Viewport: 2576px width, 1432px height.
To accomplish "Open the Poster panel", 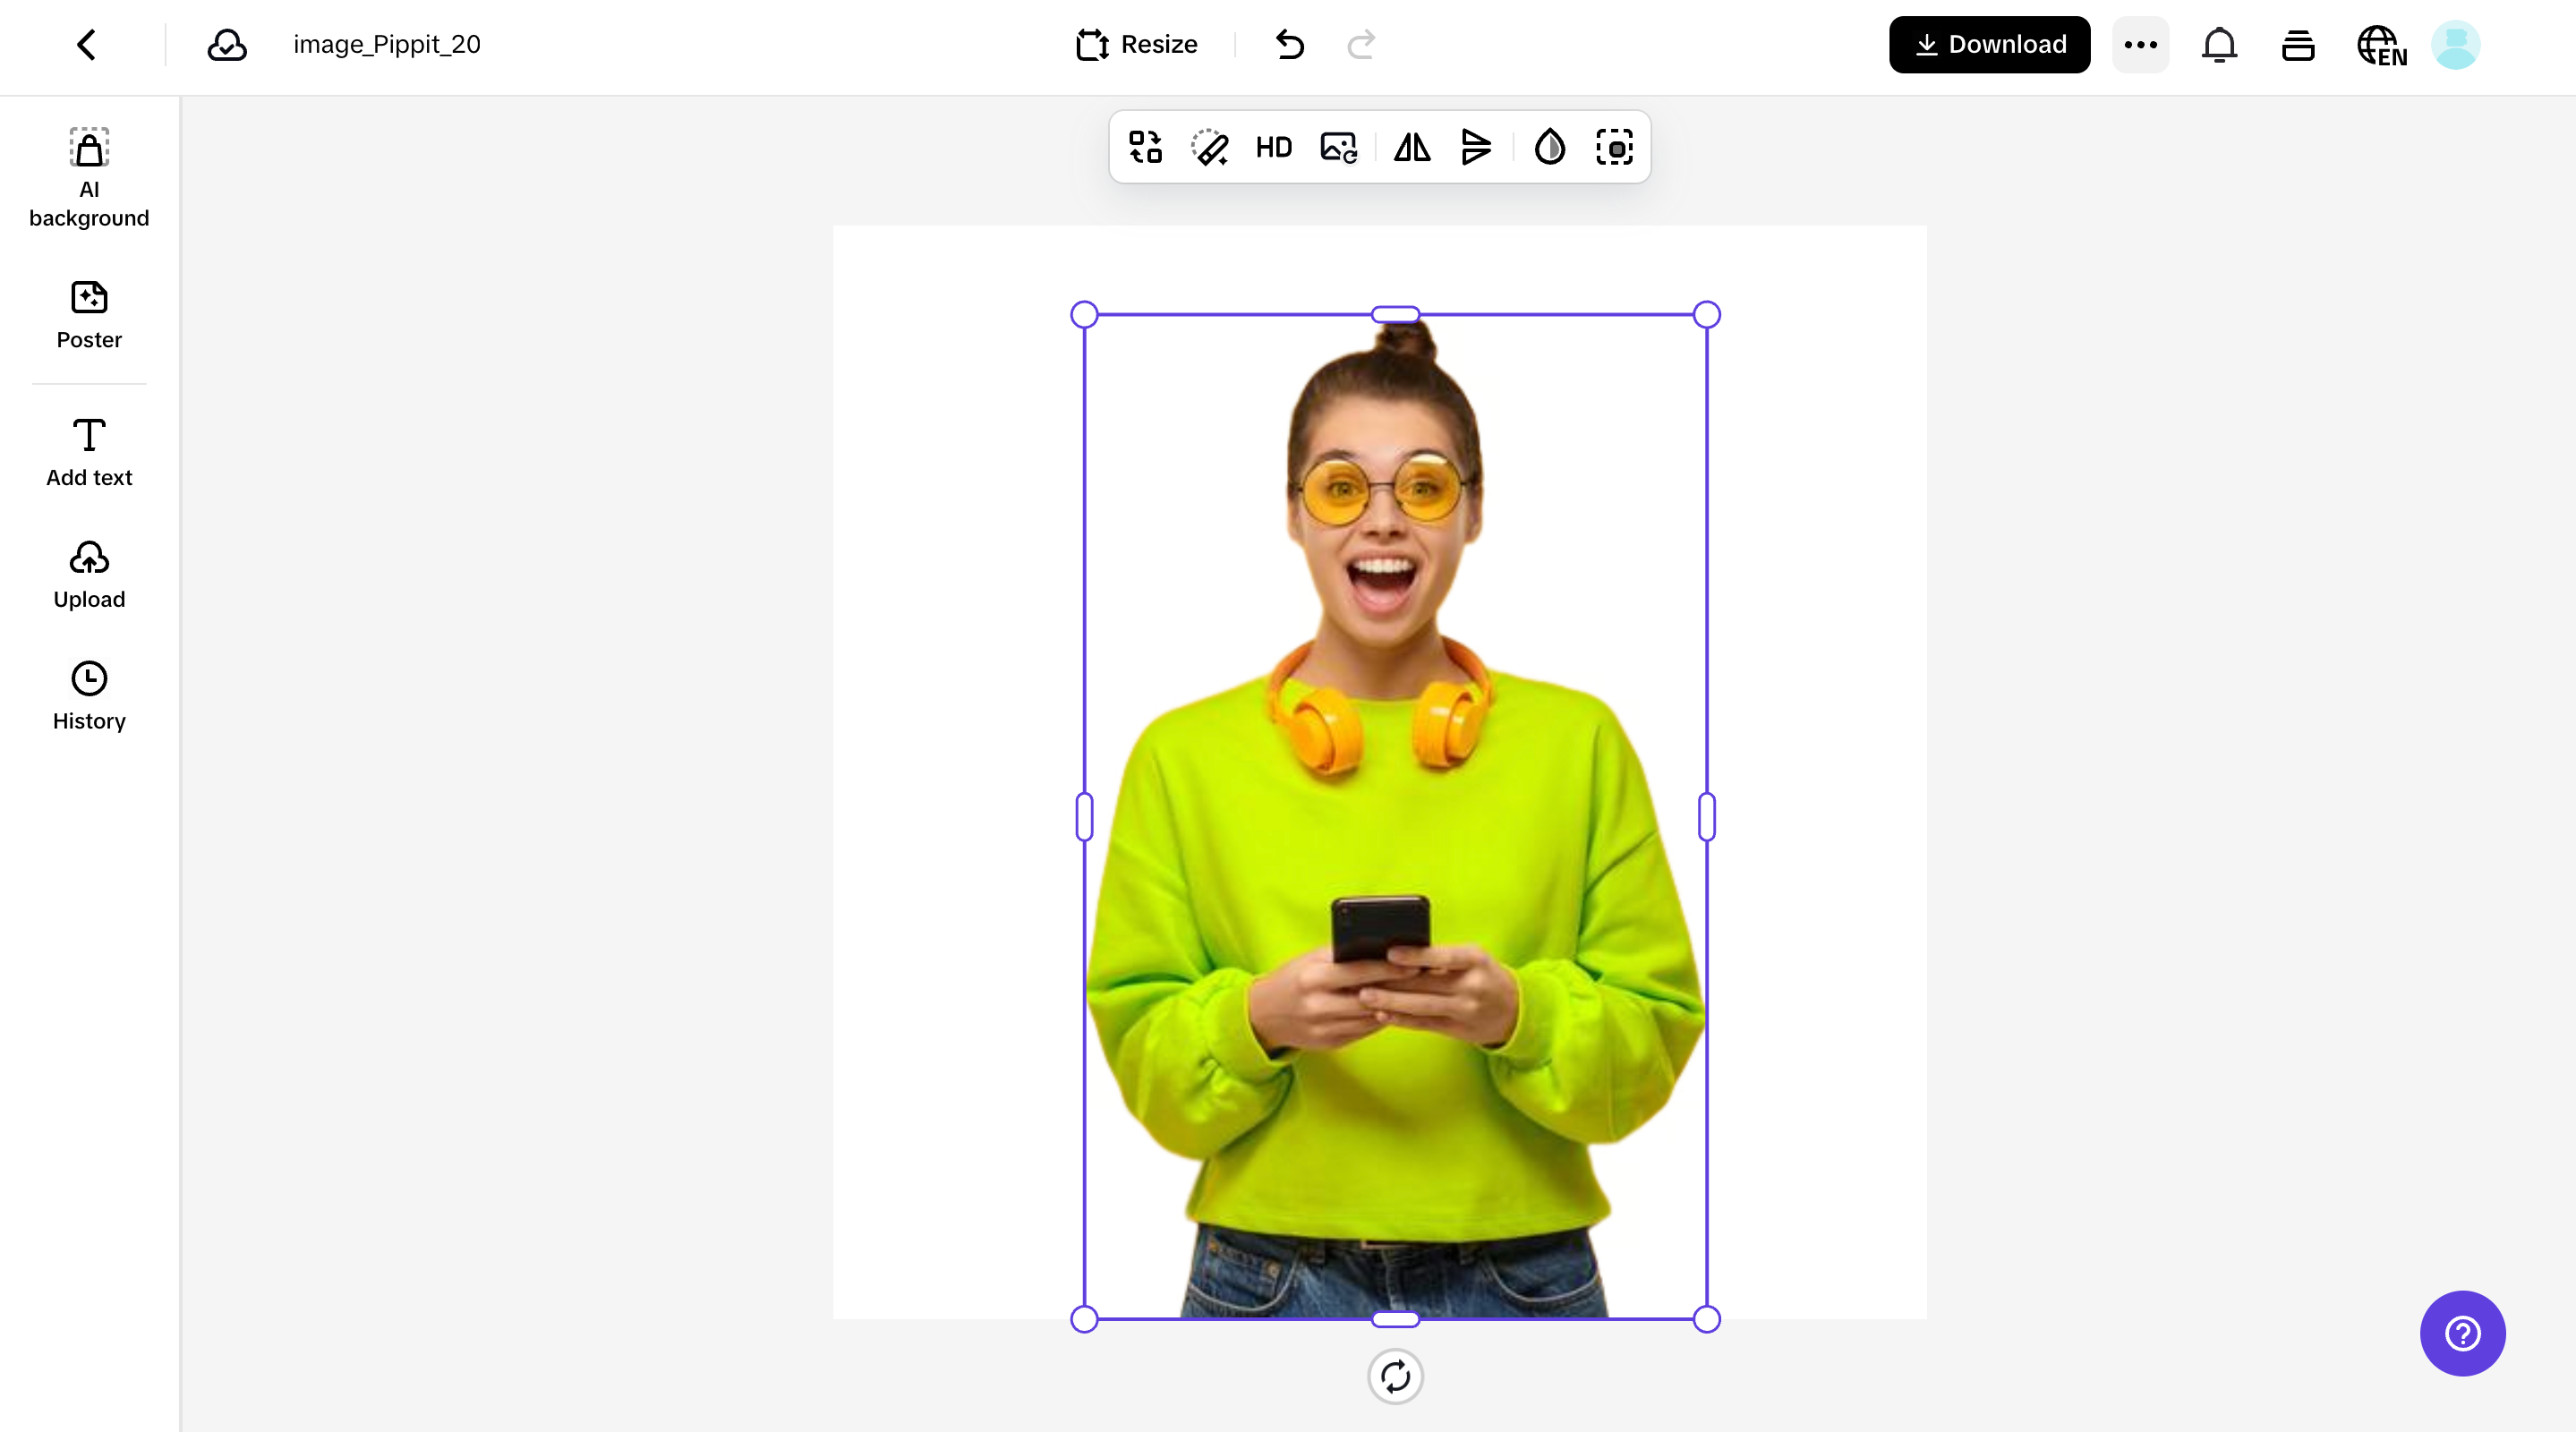I will point(88,315).
